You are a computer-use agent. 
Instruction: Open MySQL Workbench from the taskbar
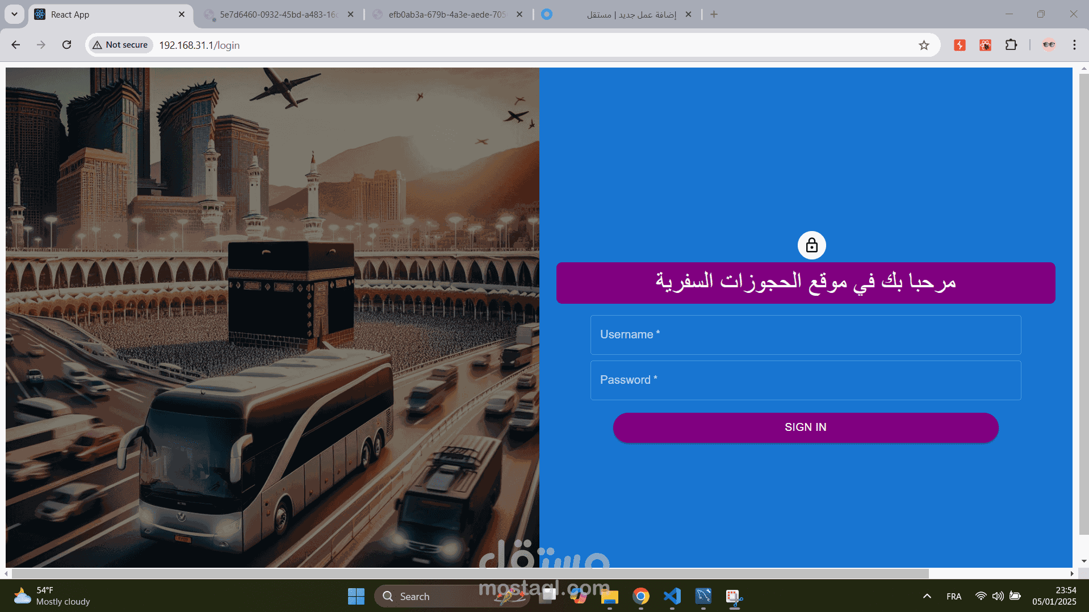point(703,596)
